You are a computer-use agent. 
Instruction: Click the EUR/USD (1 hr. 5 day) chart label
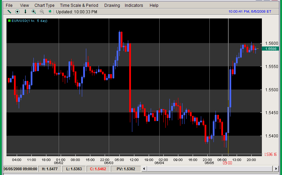(x=29, y=21)
